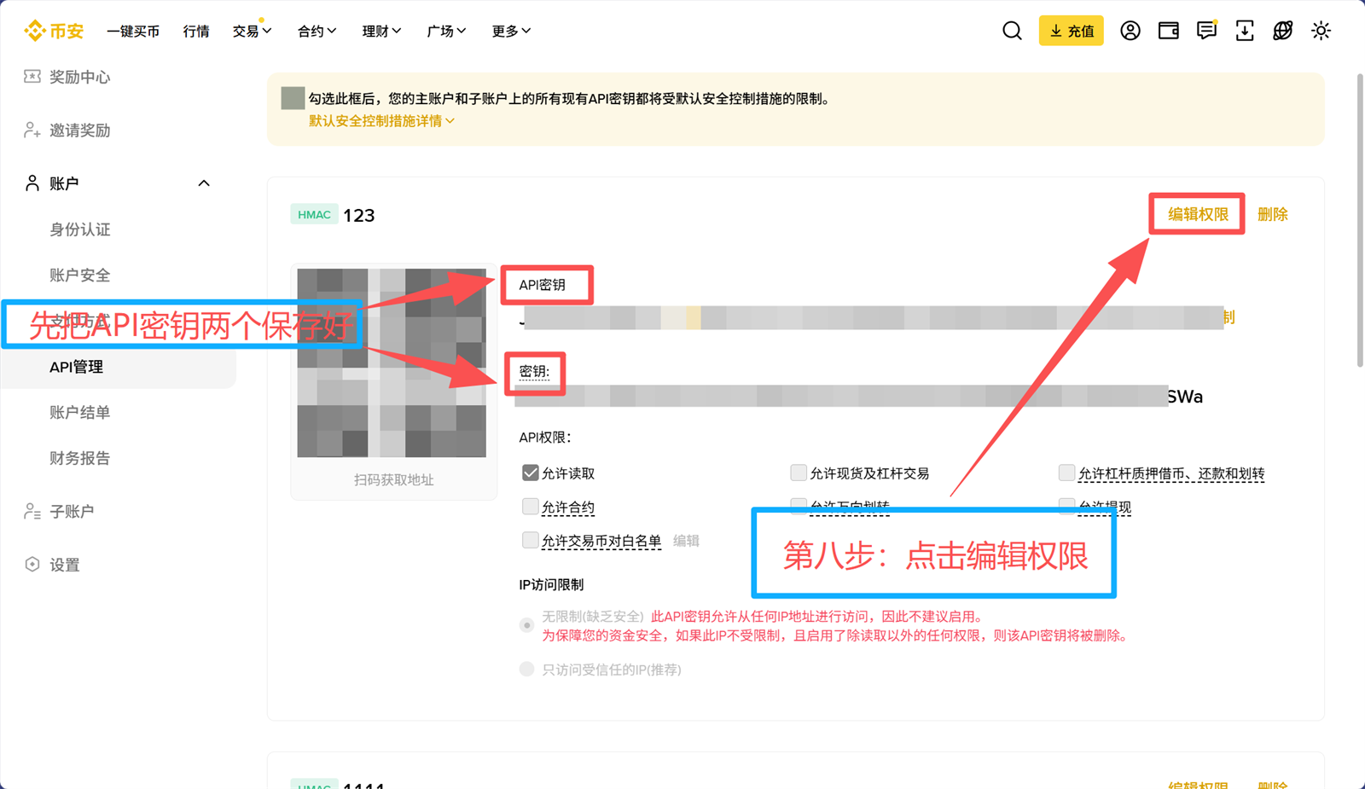Image resolution: width=1365 pixels, height=789 pixels.
Task: Click the API key name 123
Action: click(x=359, y=215)
